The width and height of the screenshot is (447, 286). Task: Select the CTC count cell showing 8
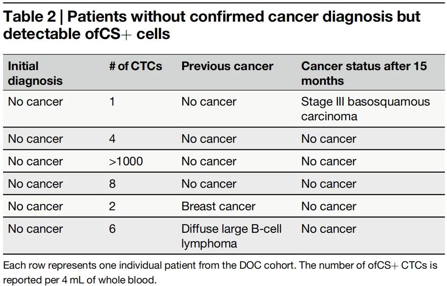pos(113,184)
